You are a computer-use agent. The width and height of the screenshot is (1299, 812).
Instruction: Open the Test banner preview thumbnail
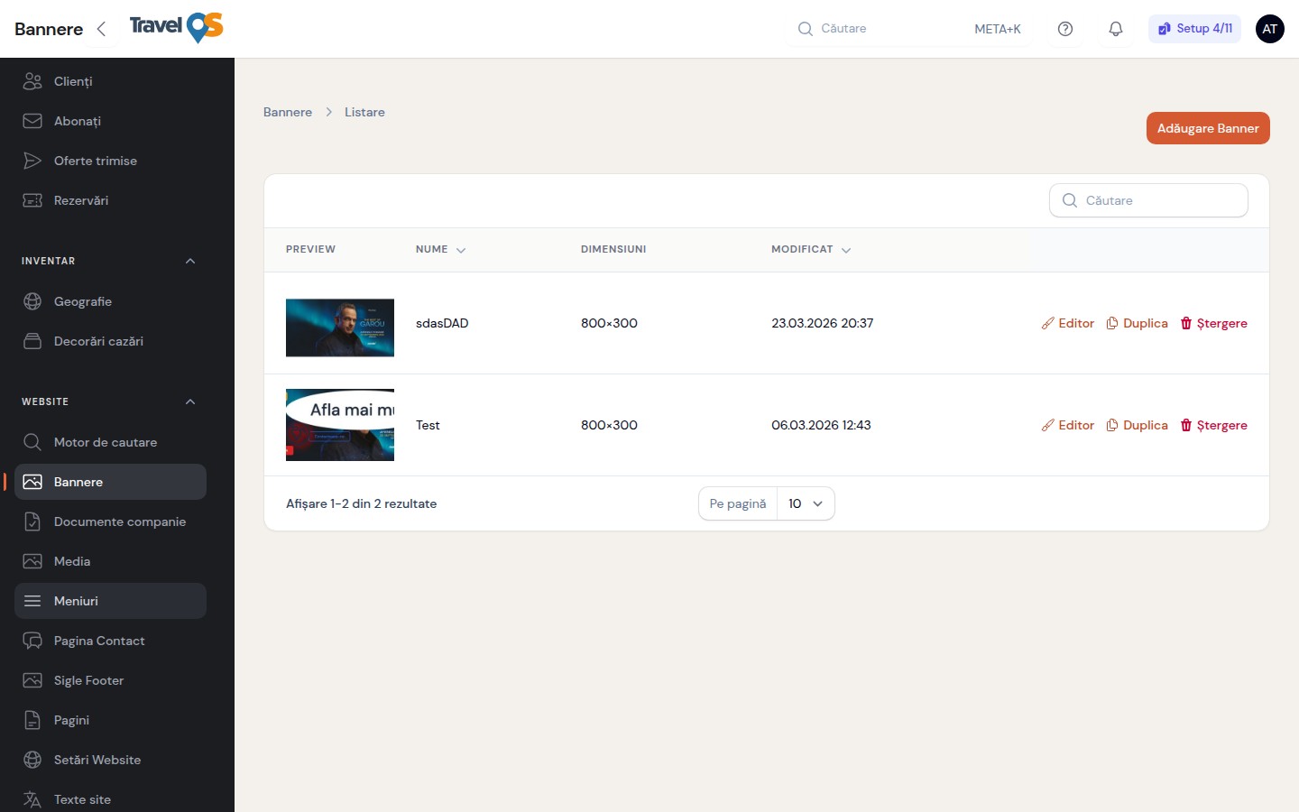tap(340, 425)
